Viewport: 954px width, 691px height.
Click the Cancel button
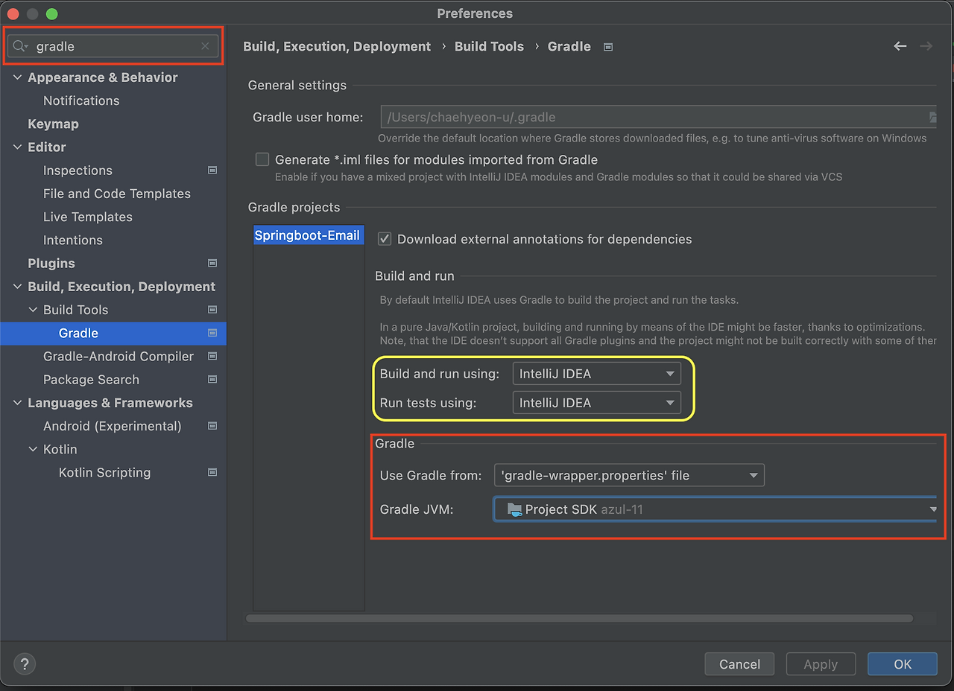click(x=739, y=663)
